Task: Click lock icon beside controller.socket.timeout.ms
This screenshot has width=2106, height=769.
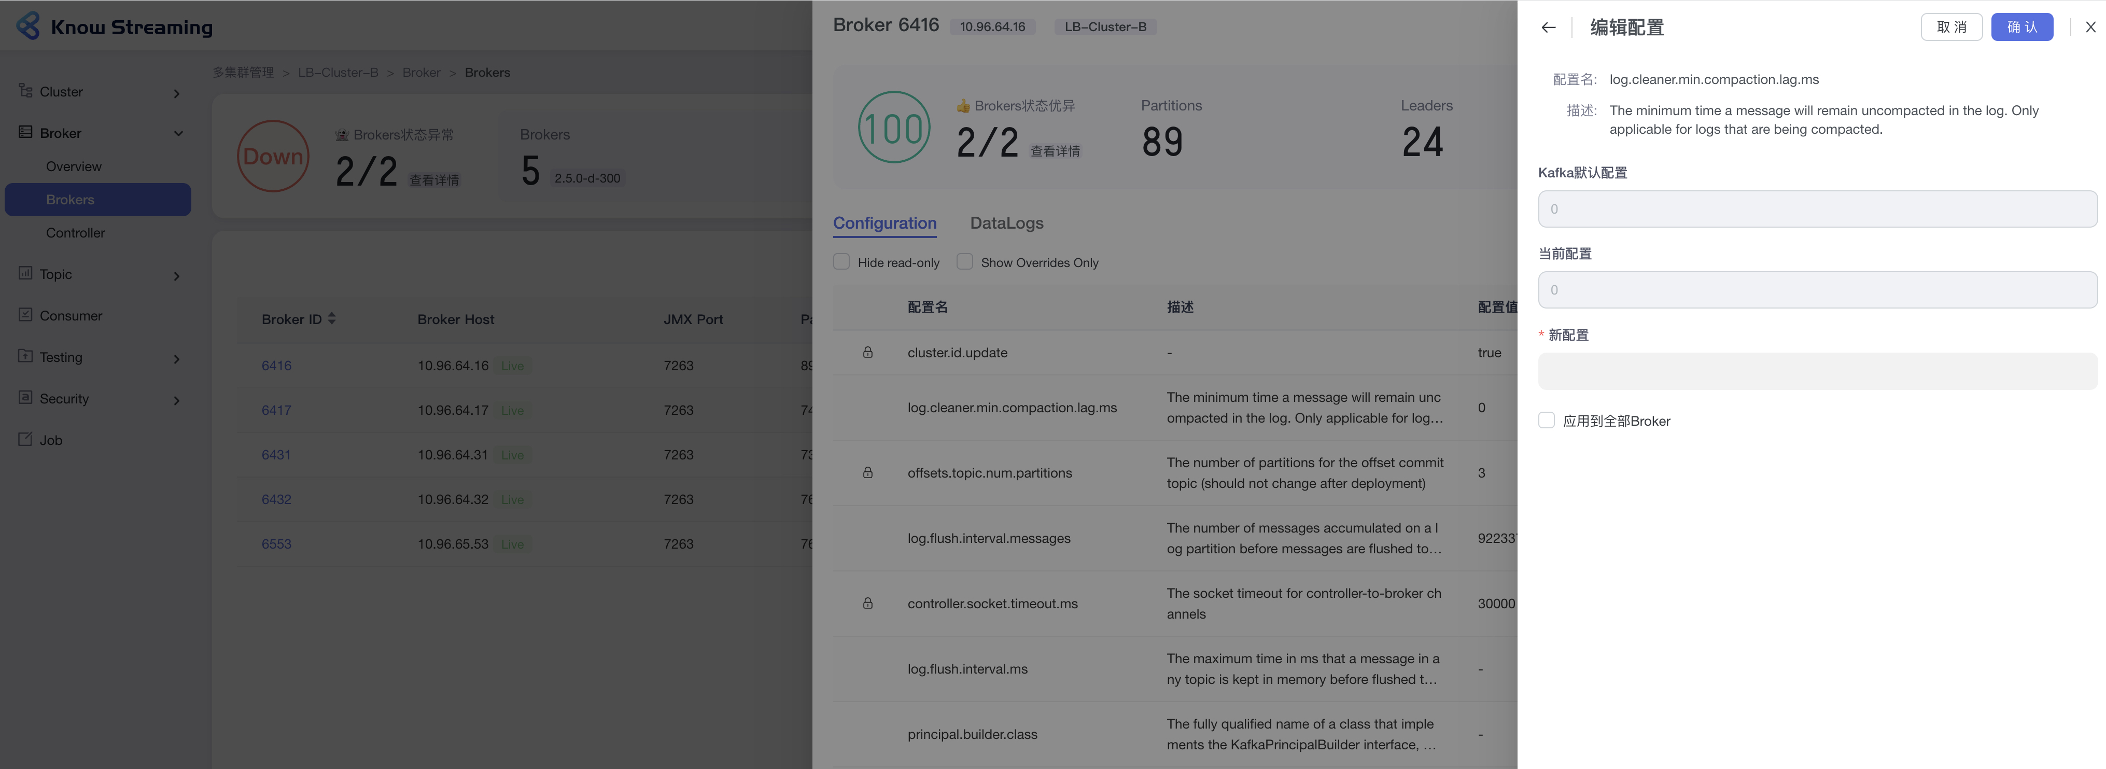Action: point(867,604)
